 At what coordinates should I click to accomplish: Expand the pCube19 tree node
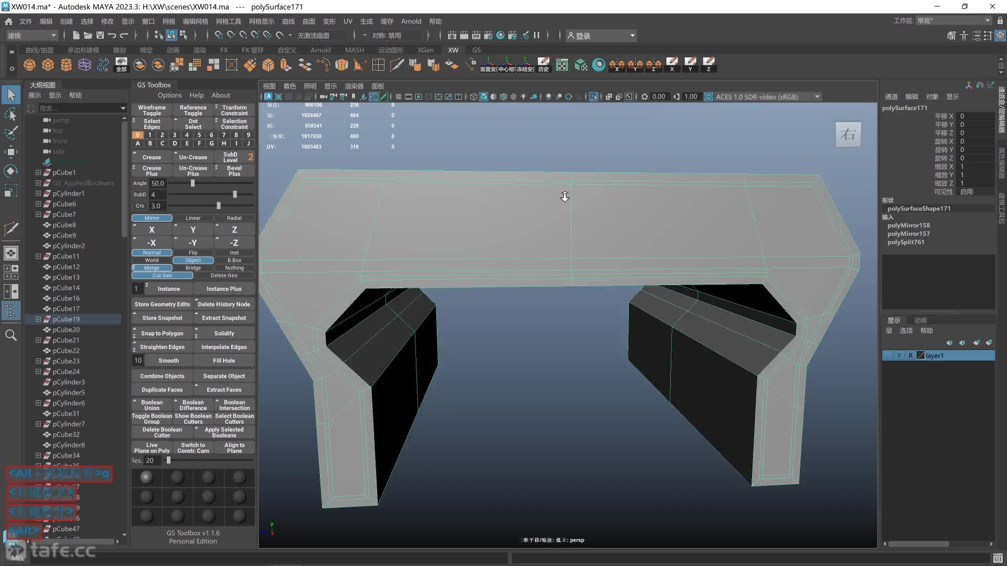38,319
